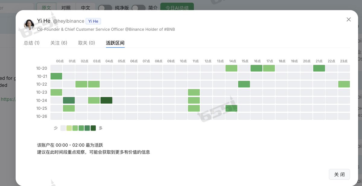Image resolution: width=362 pixels, height=186 pixels.
Task: Select the green cell at 10-22 15点
Action: click(x=244, y=84)
